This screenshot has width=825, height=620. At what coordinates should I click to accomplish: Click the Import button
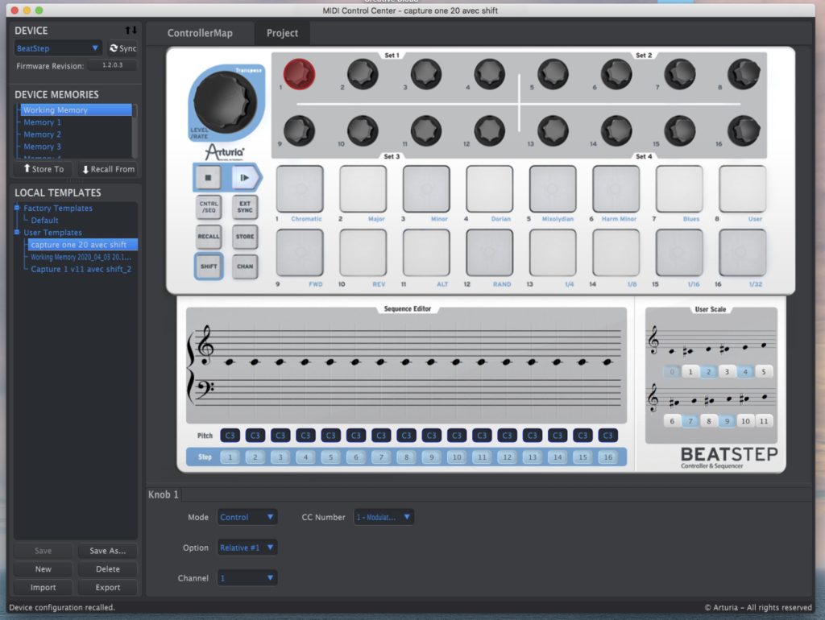pyautogui.click(x=44, y=588)
